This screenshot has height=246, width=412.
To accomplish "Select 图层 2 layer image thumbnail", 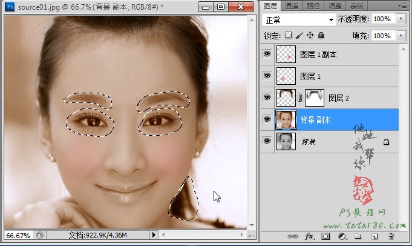I will pos(286,98).
